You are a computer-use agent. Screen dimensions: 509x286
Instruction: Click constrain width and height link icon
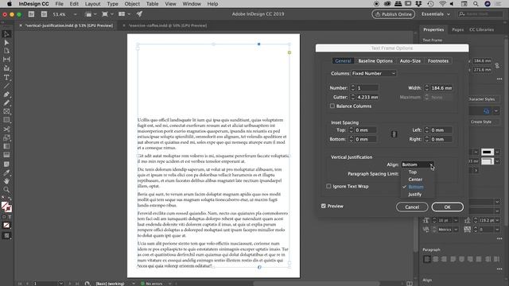click(497, 65)
